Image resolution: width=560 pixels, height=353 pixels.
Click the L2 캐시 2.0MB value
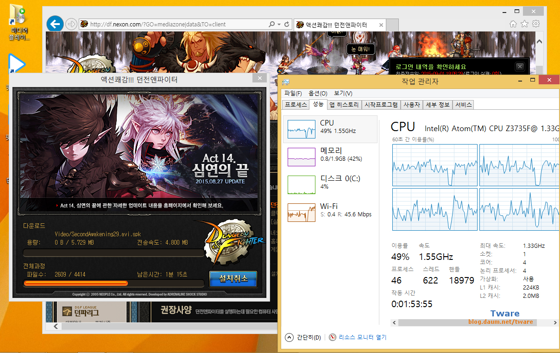pos(531,296)
